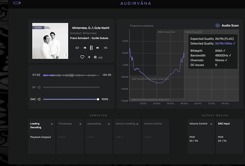245x166 pixels.
Task: Mute the SW volume speaker icon
Action: point(39,87)
